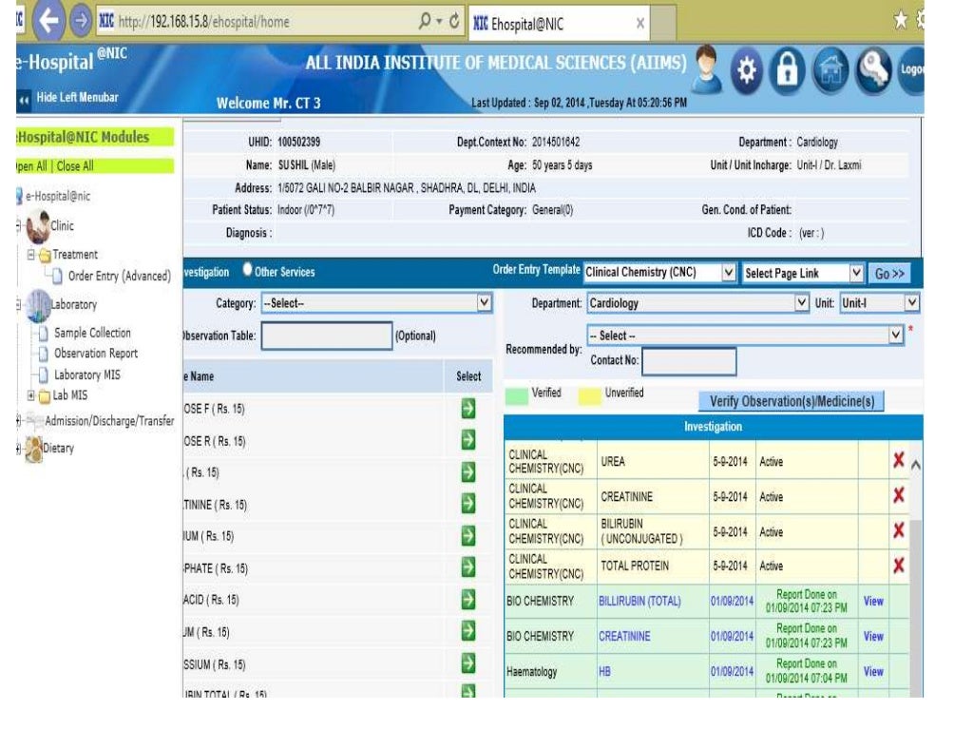
Task: Select the Laboratory module
Action: click(73, 304)
